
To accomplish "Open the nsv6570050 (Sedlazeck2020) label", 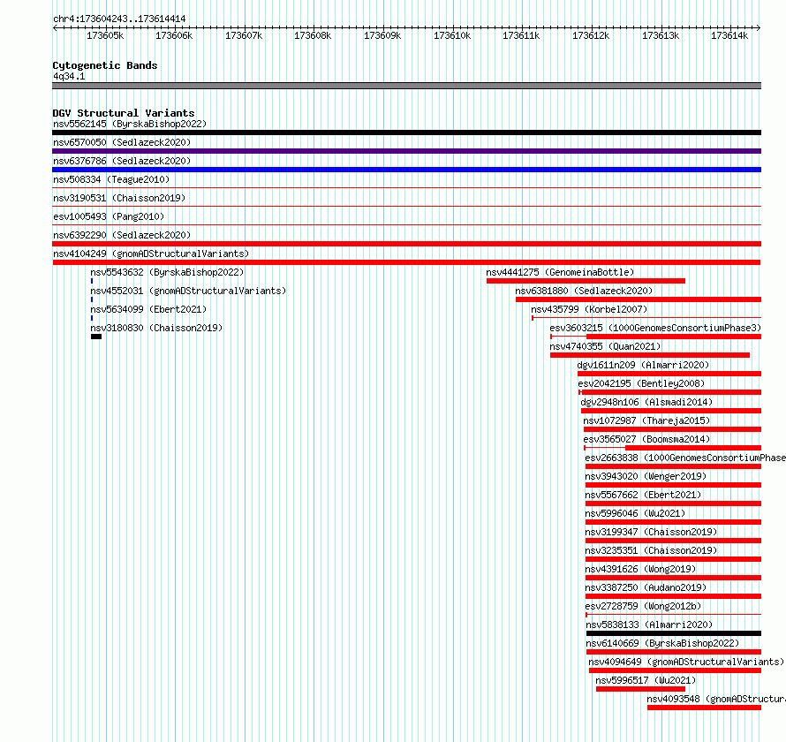I will 122,142.
